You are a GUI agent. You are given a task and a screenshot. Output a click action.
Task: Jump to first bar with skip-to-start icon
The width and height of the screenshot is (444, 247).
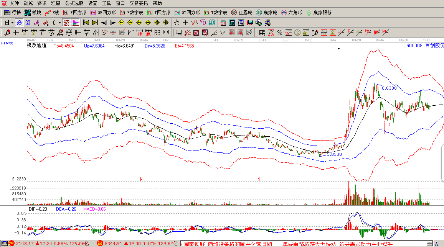click(x=86, y=23)
